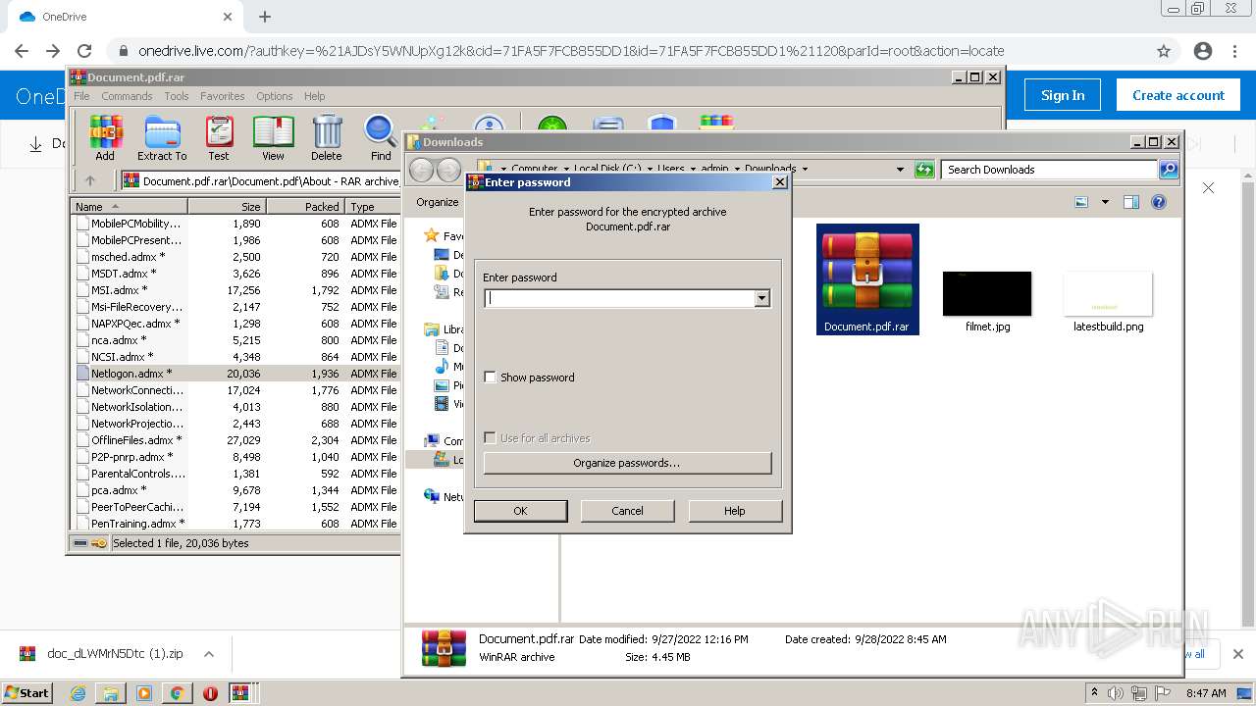The width and height of the screenshot is (1256, 706).
Task: Select OfflineFiles.admx row in WinRAR
Action: [235, 440]
